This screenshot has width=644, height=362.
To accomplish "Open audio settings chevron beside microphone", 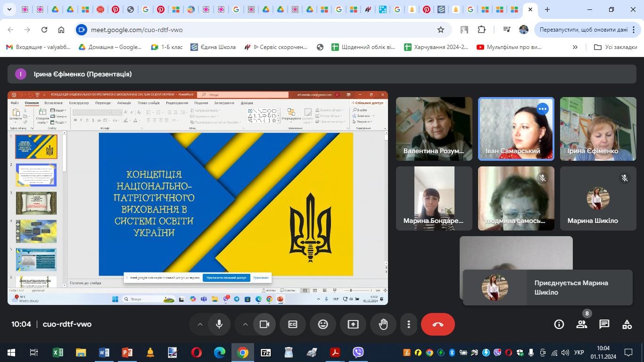I will pos(200,324).
